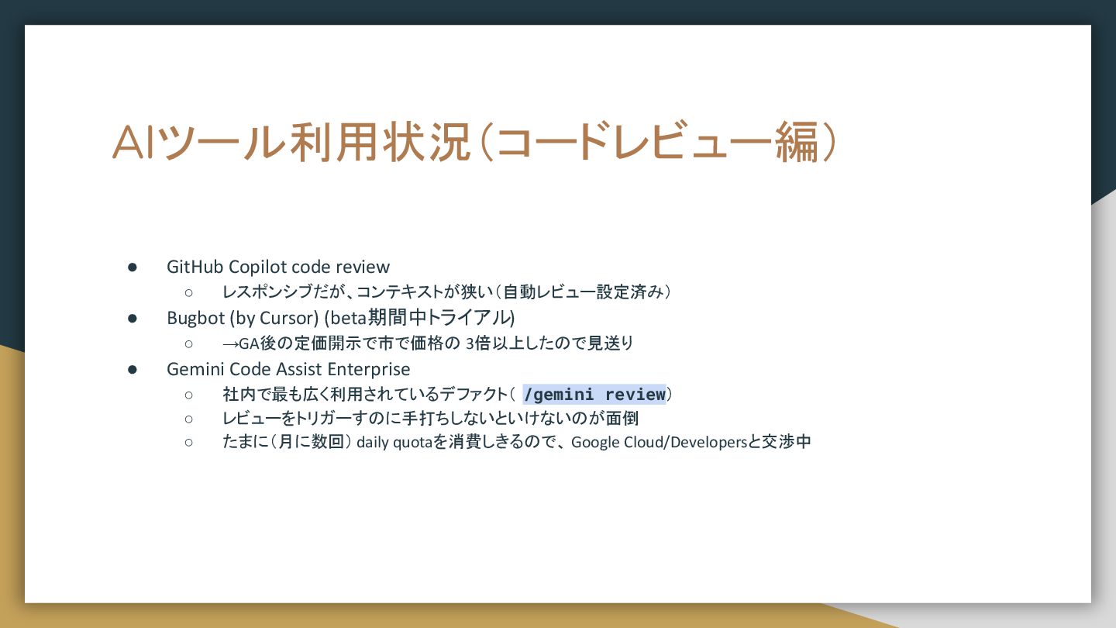Click the slide title AIツール利用状況(コードレビュー編)

pos(475,143)
